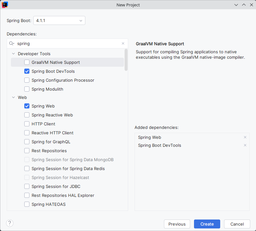Remove Spring Boot DevTools from added dependencies
The height and width of the screenshot is (231, 256).
pos(245,145)
